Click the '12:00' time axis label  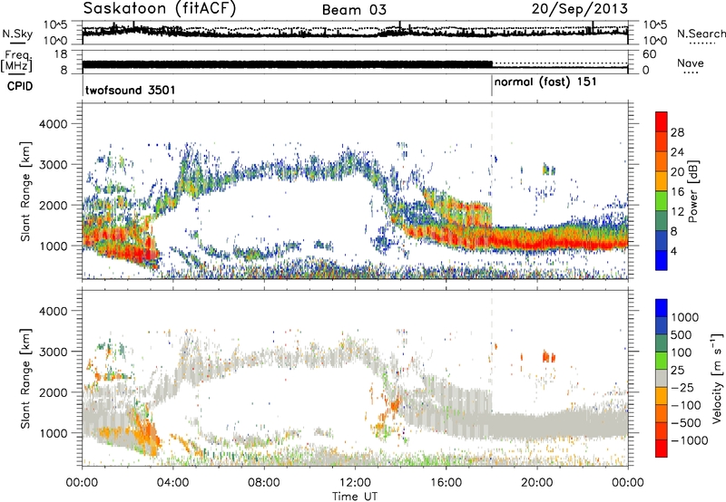(x=355, y=483)
